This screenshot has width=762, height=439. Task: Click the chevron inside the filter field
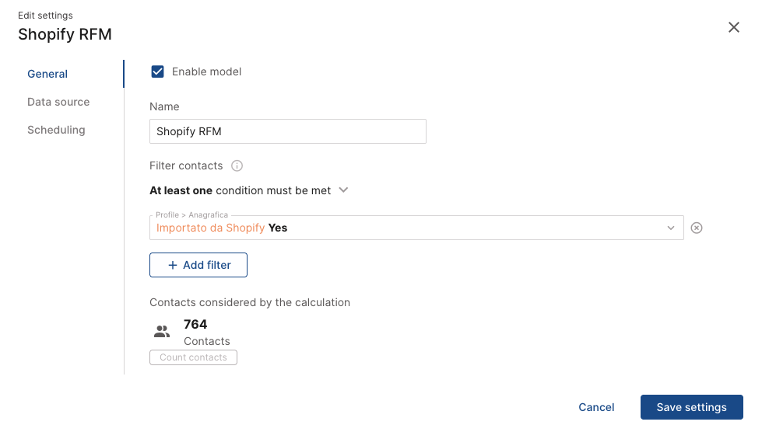[x=671, y=228]
